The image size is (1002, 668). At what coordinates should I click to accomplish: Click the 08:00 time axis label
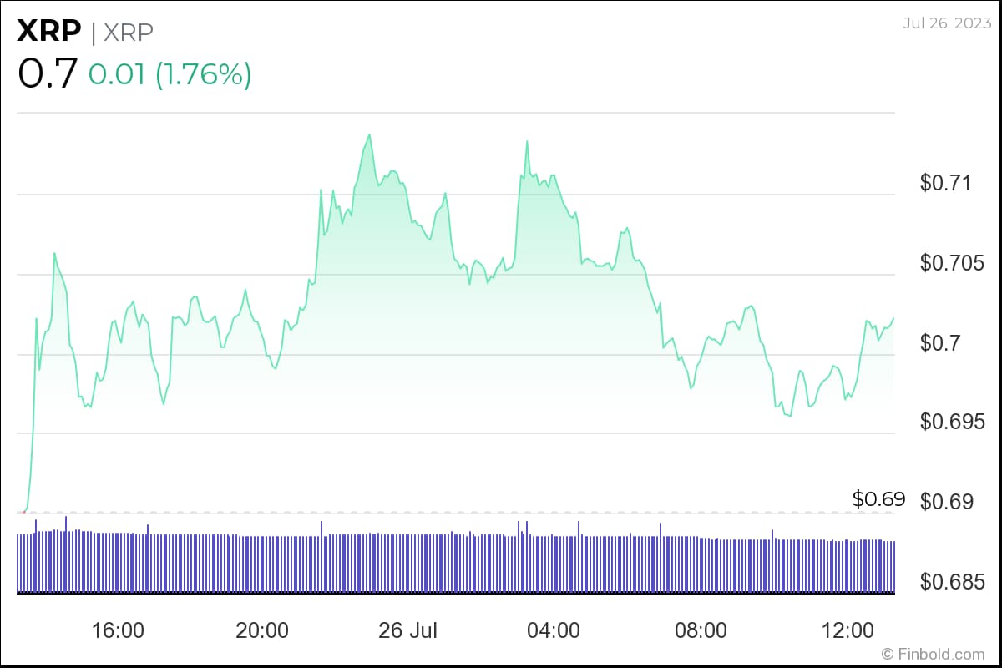tap(701, 630)
